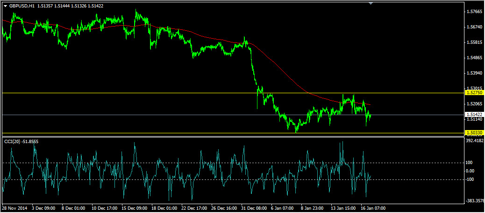Viewport: 485px width, 213px height.
Task: Click the 1.52065 price axis value
Action: pos(475,104)
